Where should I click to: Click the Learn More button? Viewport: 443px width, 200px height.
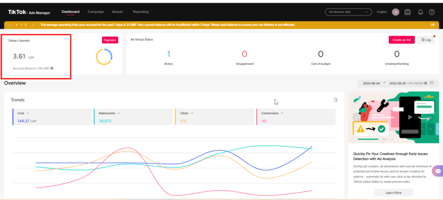point(393,193)
